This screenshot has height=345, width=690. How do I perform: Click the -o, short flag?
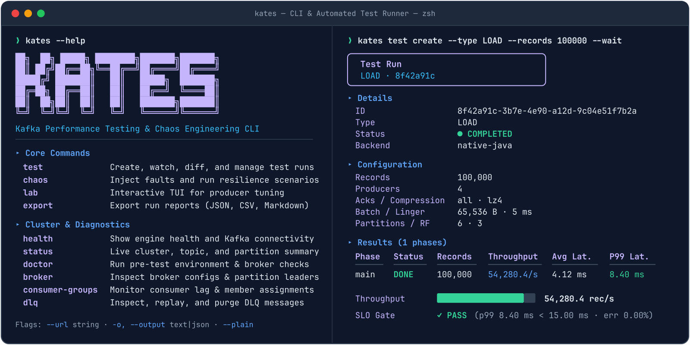(119, 324)
